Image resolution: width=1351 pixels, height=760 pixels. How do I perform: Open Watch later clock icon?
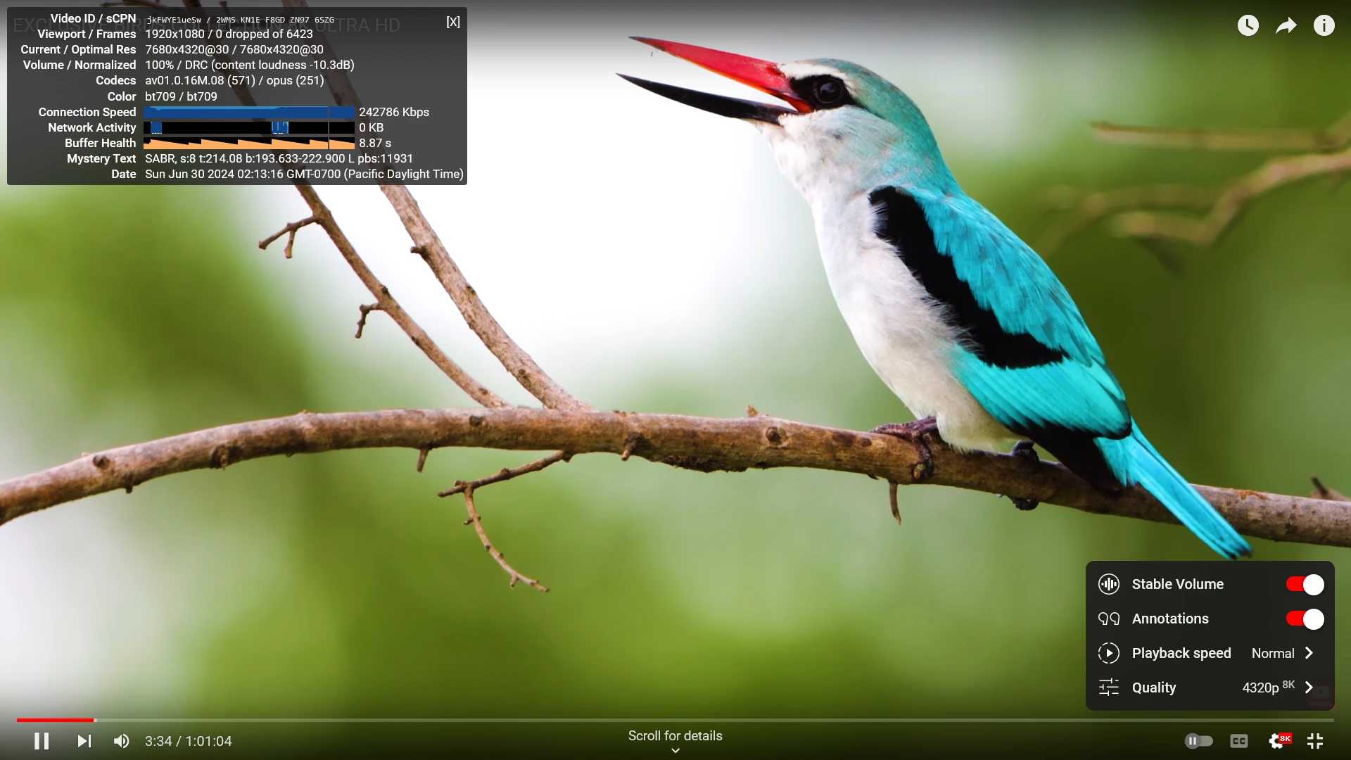1248,26
